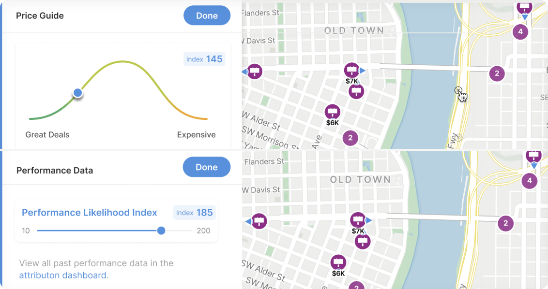548x289 pixels.
Task: Select the $7K billboard marker in the bottom map
Action: click(x=358, y=220)
